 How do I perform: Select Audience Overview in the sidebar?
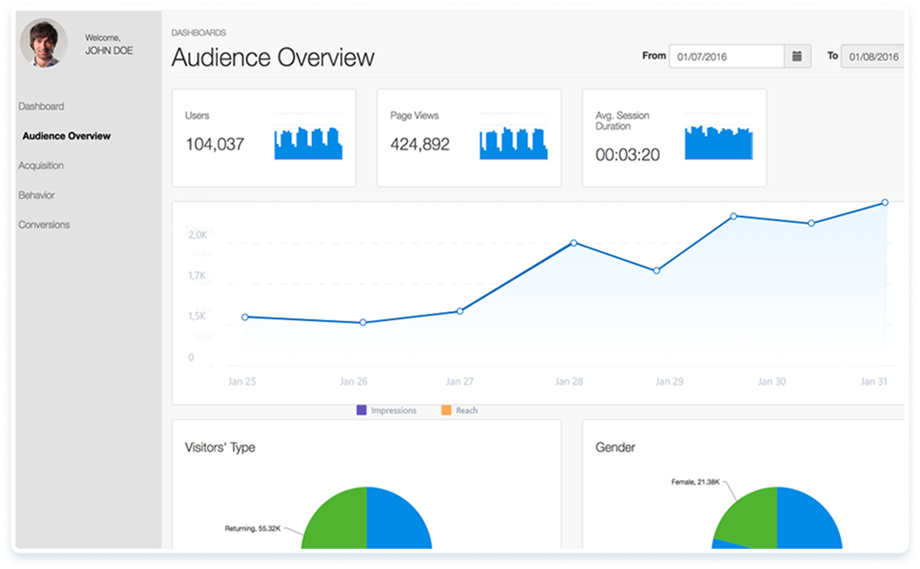pyautogui.click(x=66, y=136)
